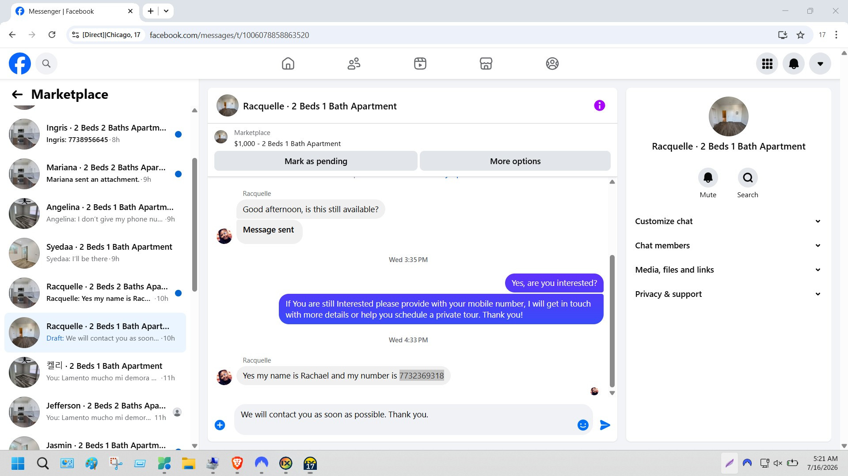
Task: Search in conversation using Search icon
Action: [x=748, y=178]
